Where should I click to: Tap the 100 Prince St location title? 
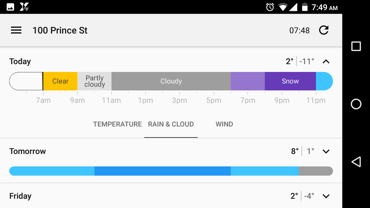[x=60, y=30]
